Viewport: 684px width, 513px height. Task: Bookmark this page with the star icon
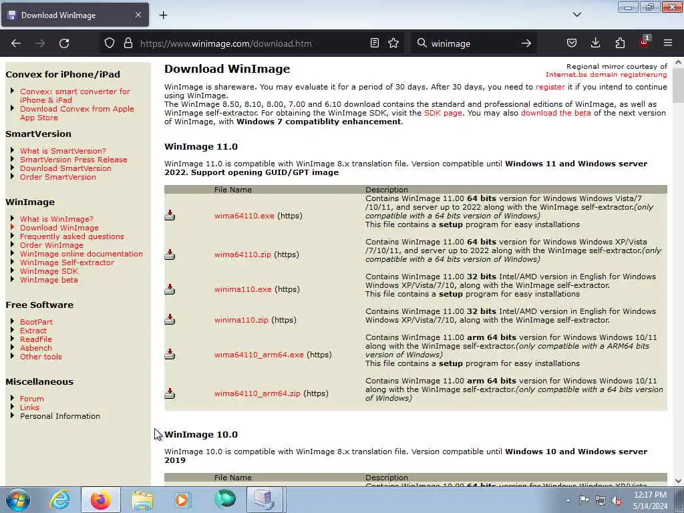coord(393,43)
